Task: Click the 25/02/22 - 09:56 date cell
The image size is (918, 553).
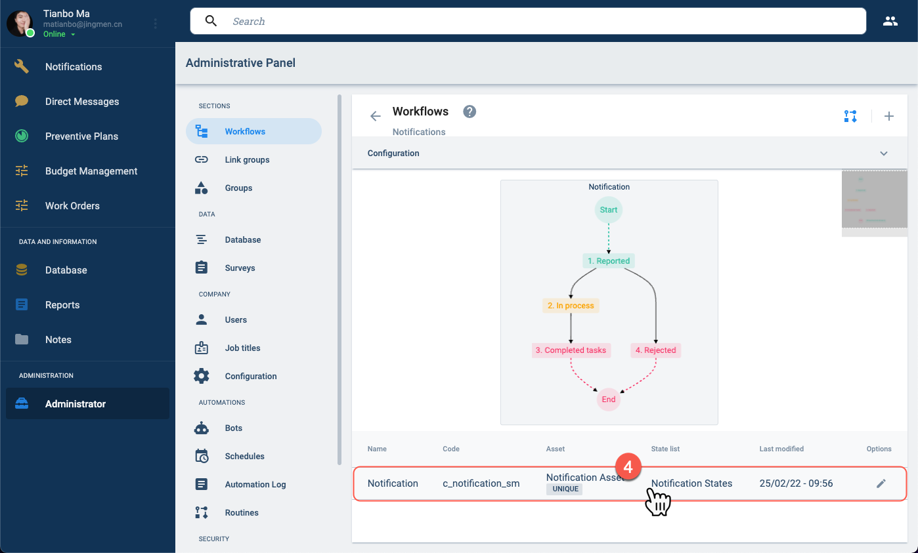Action: pyautogui.click(x=796, y=483)
